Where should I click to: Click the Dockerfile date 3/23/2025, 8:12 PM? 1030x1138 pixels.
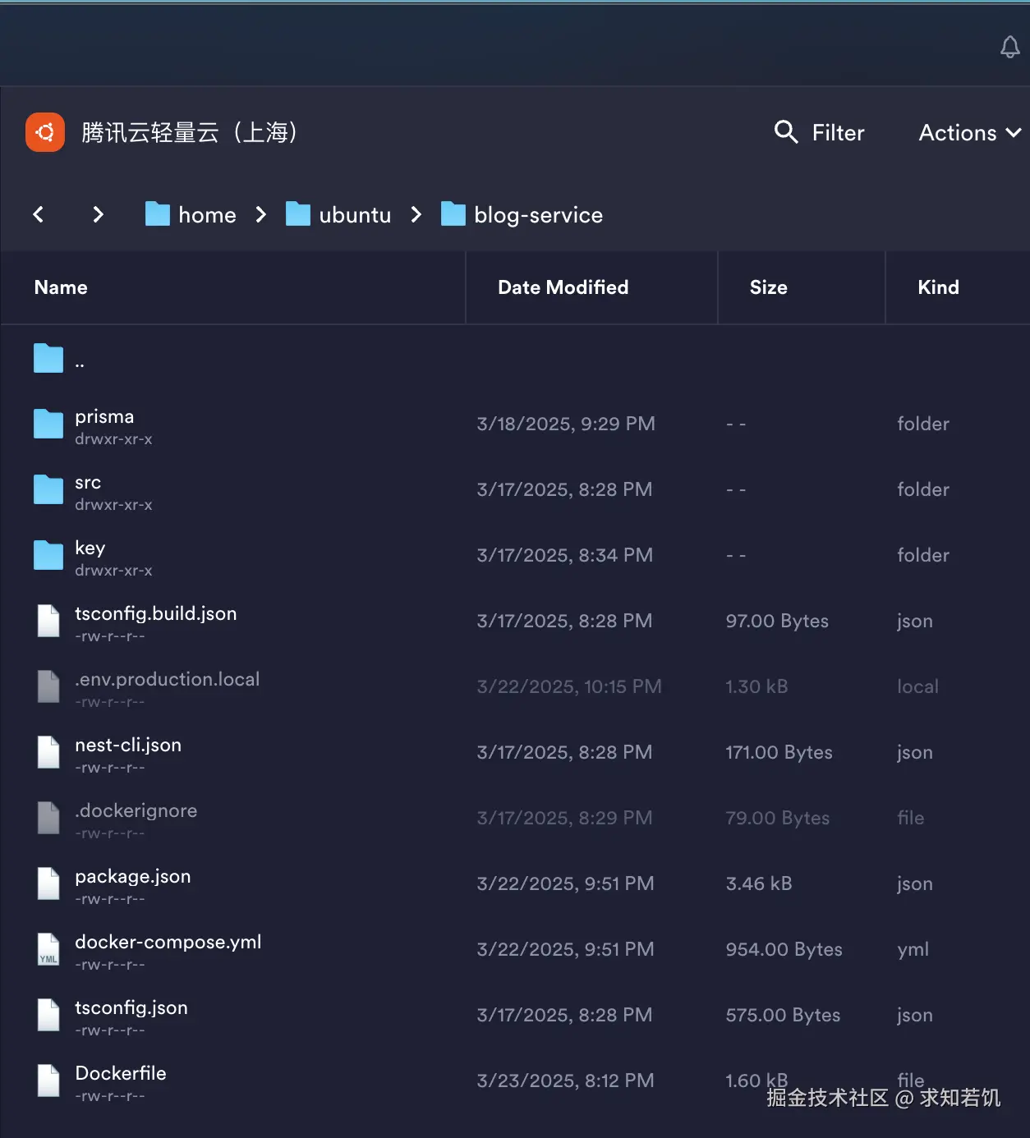566,1081
